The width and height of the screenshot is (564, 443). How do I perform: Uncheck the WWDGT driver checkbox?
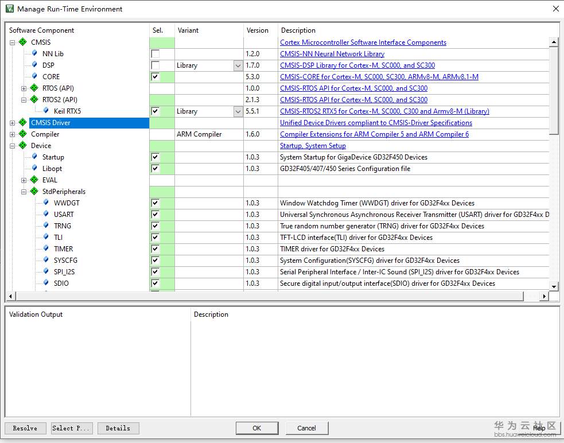(155, 203)
